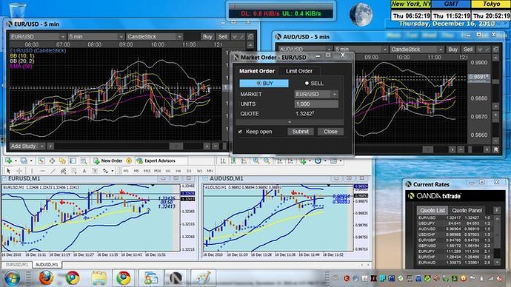Image resolution: width=511 pixels, height=287 pixels.
Task: Click Sell in the AUD/USD chart window
Action: [x=468, y=50]
